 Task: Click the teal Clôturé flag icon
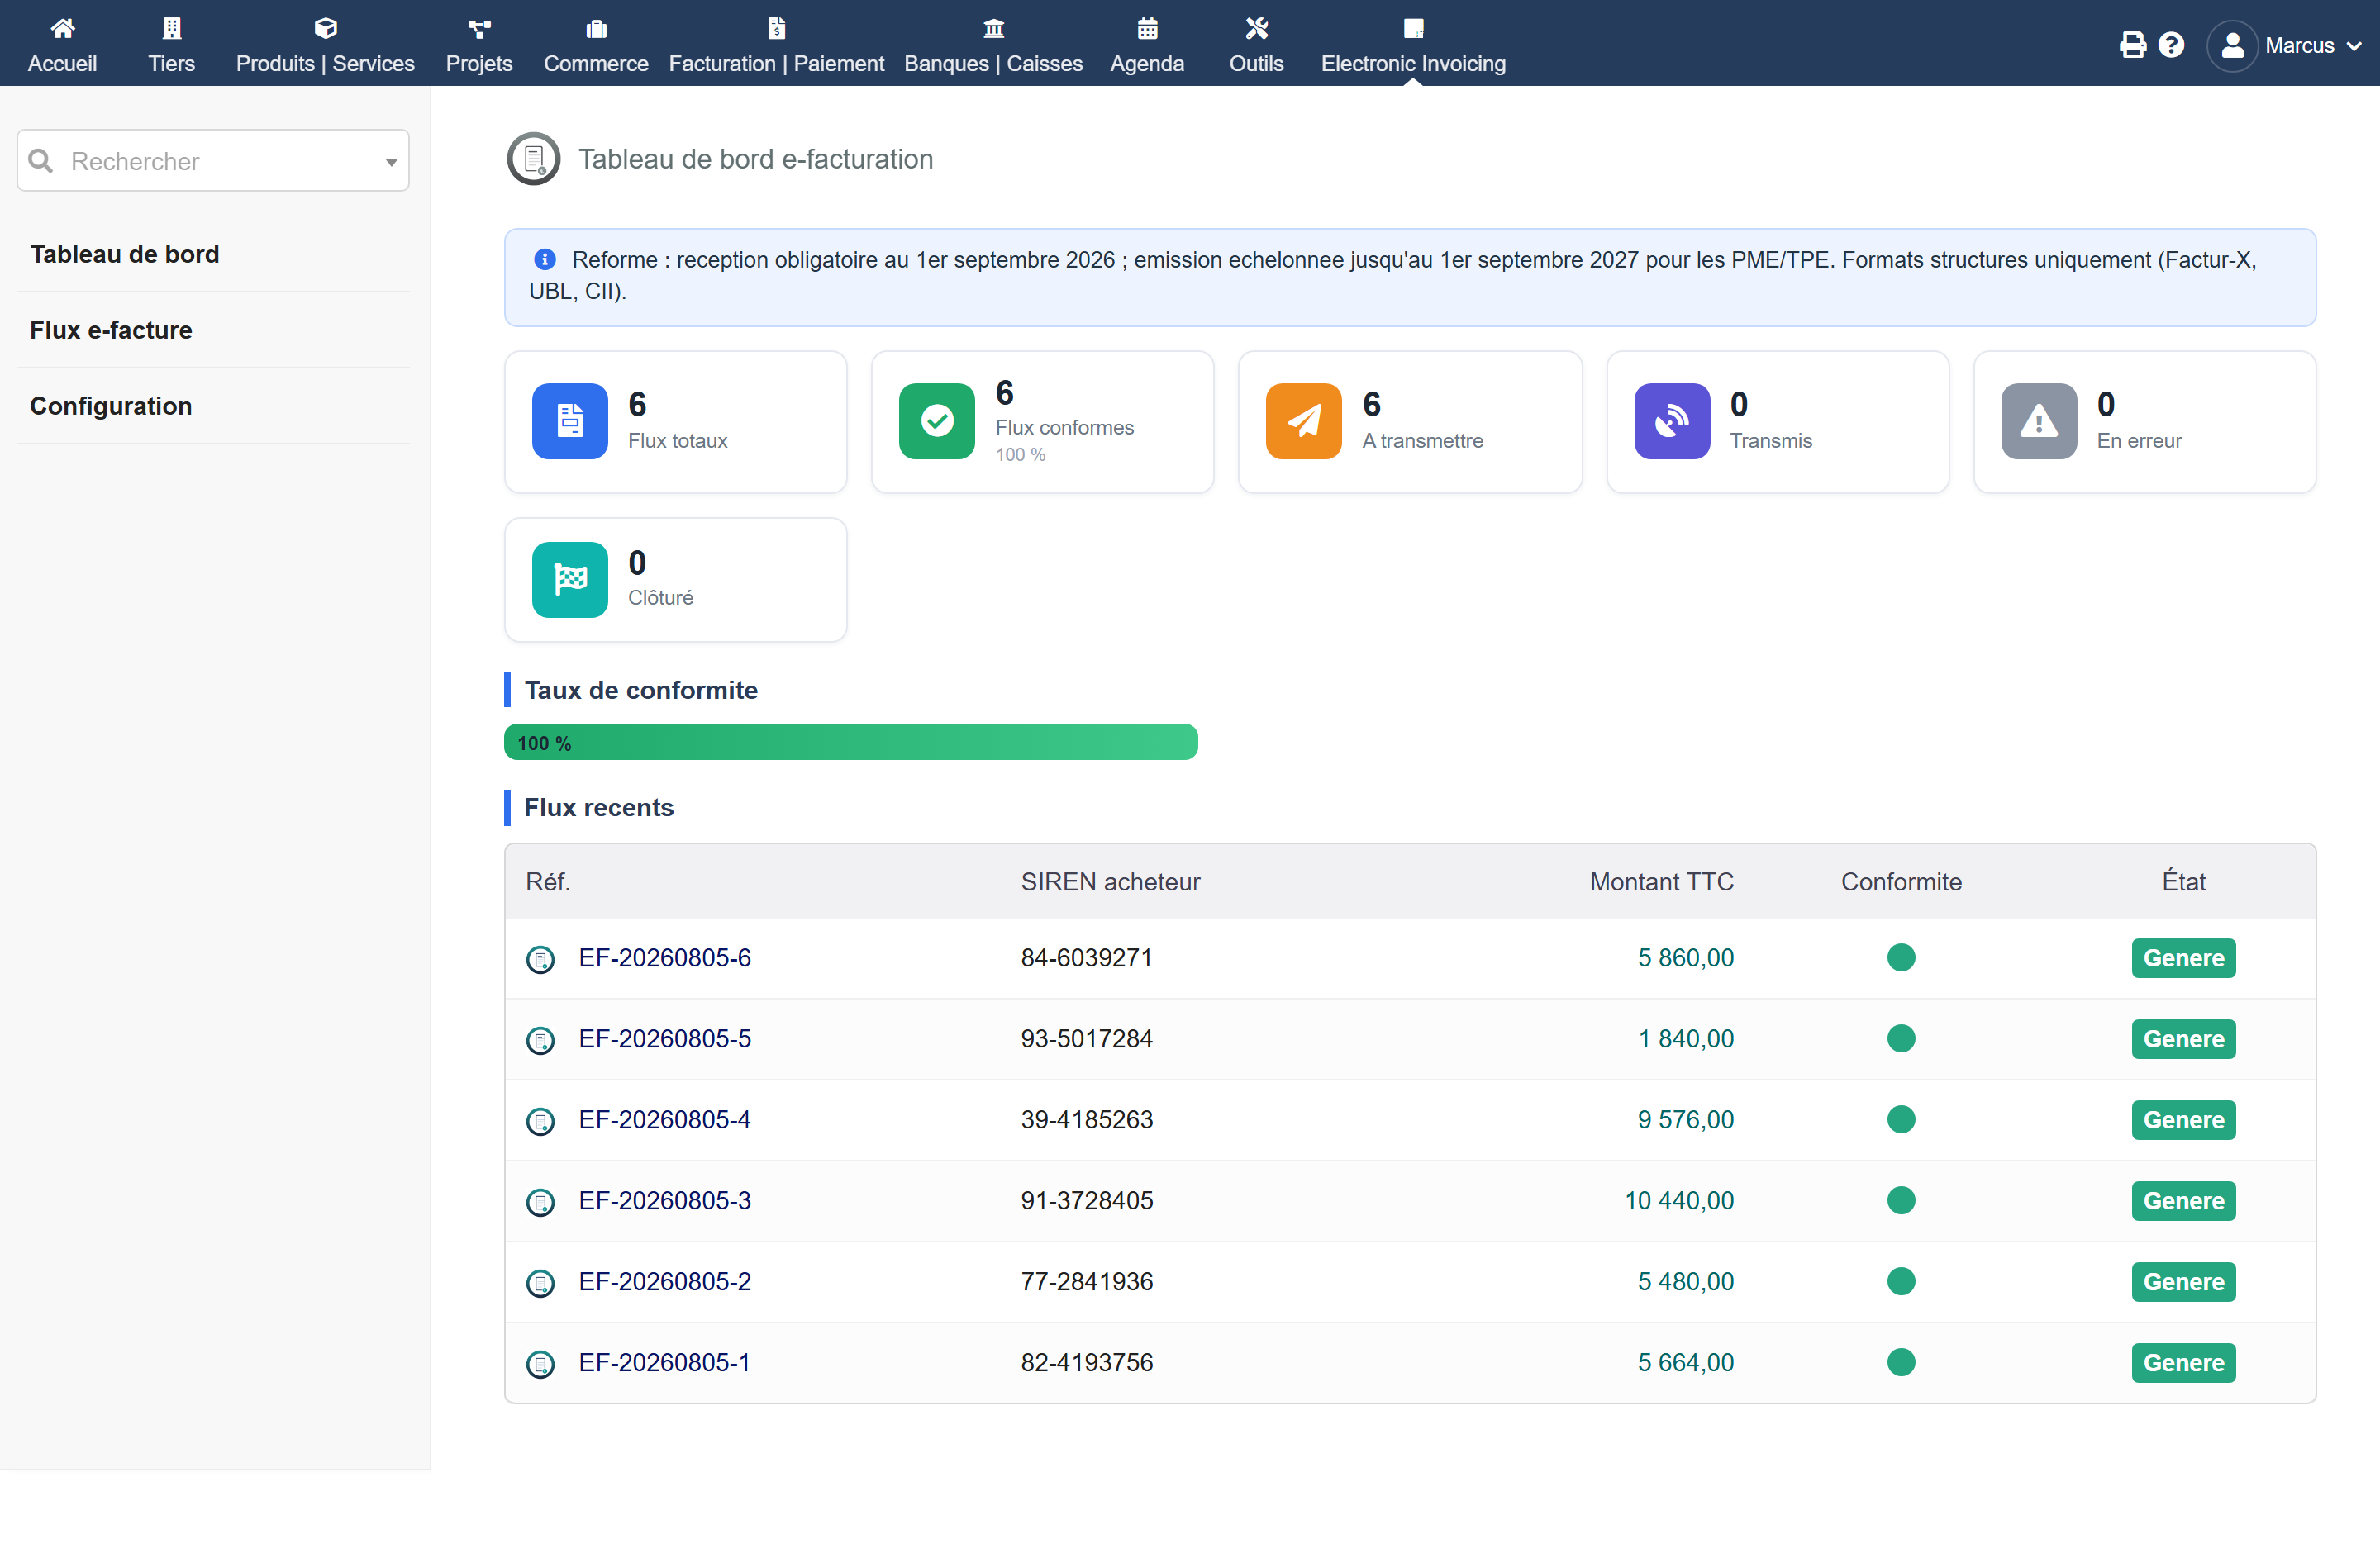tap(570, 580)
